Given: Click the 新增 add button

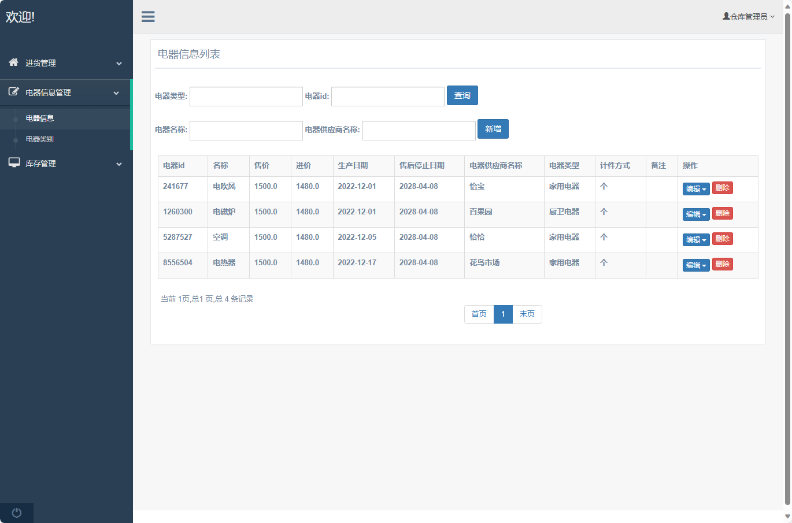Looking at the screenshot, I should 493,129.
